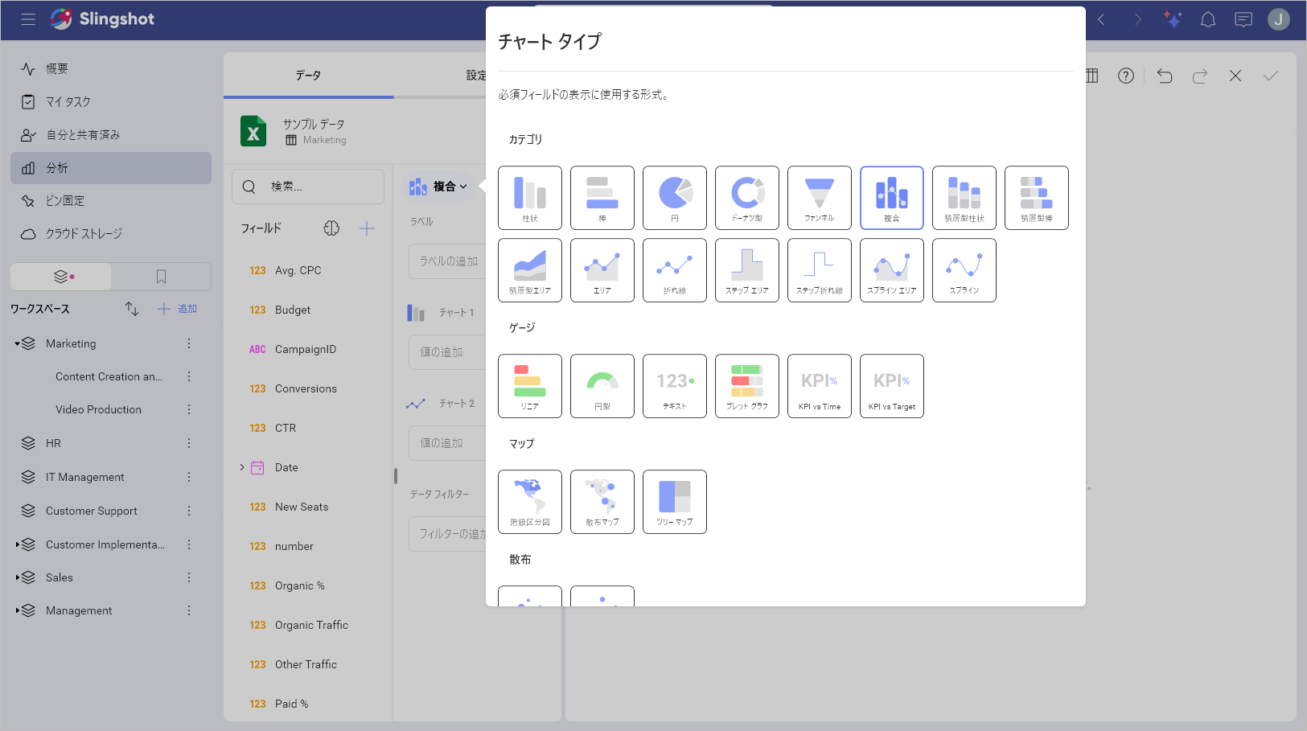Add a new calculated field with plus
The width and height of the screenshot is (1307, 731).
pyautogui.click(x=367, y=228)
